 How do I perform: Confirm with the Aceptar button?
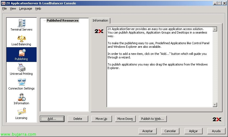tap(148, 131)
